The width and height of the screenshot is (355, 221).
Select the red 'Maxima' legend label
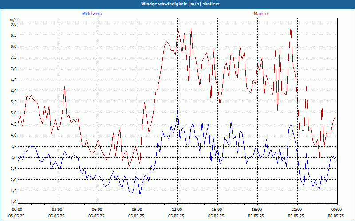click(261, 14)
